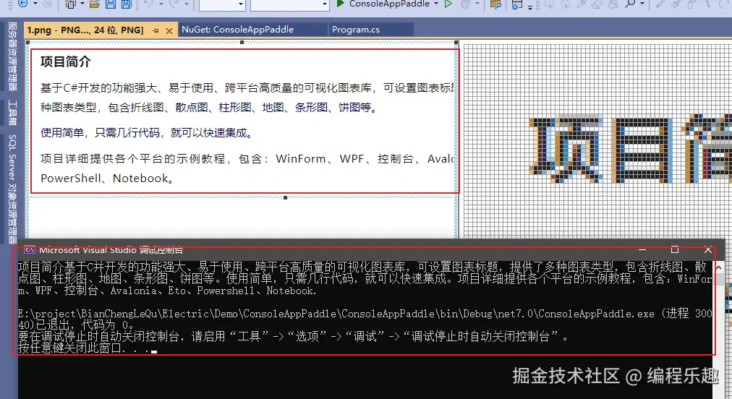Click the Navigate Backward arrow button

(x=23, y=4)
